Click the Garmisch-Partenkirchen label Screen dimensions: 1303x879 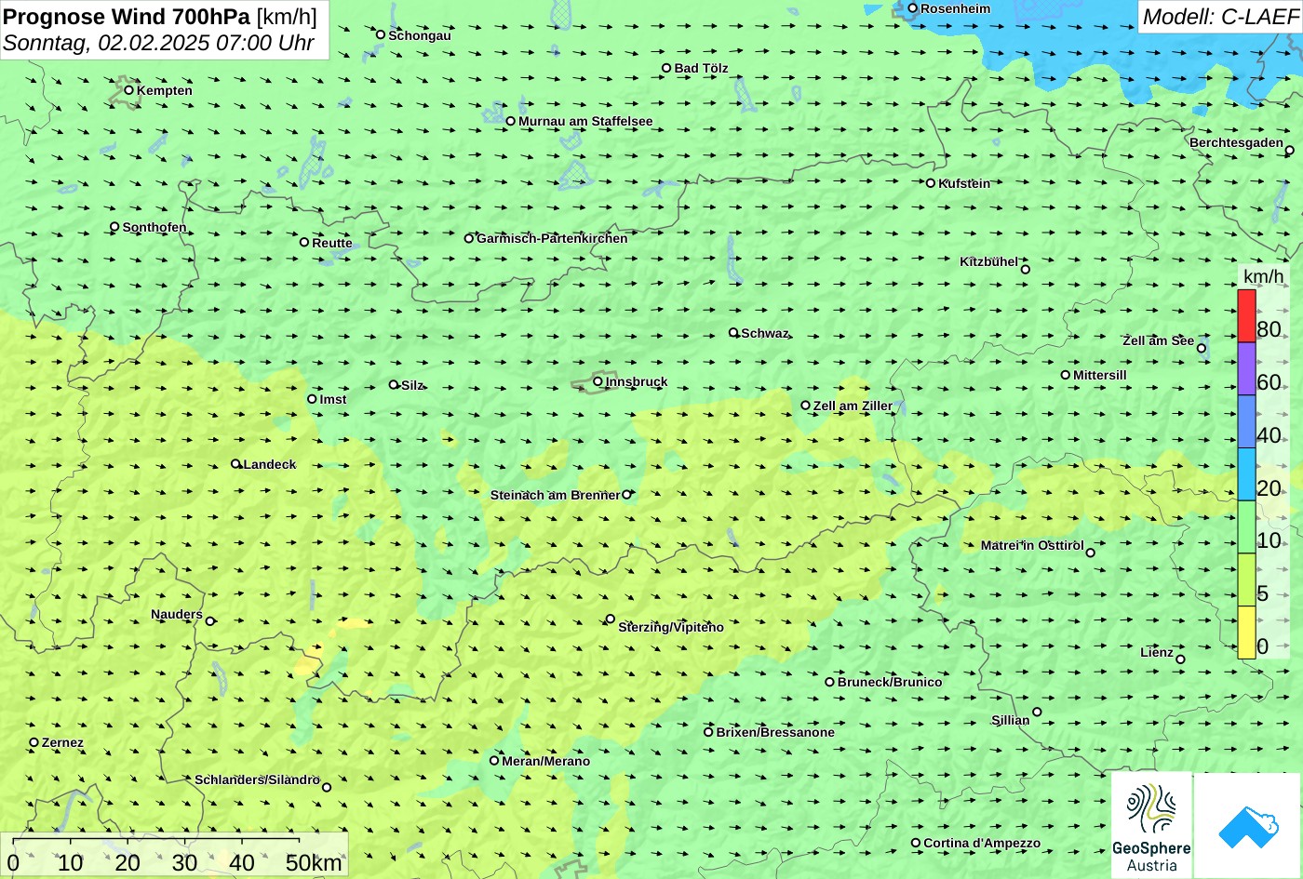(552, 238)
